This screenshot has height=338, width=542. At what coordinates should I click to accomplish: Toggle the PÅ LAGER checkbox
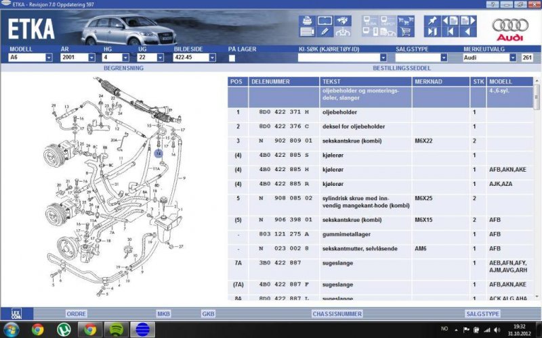[x=232, y=58]
